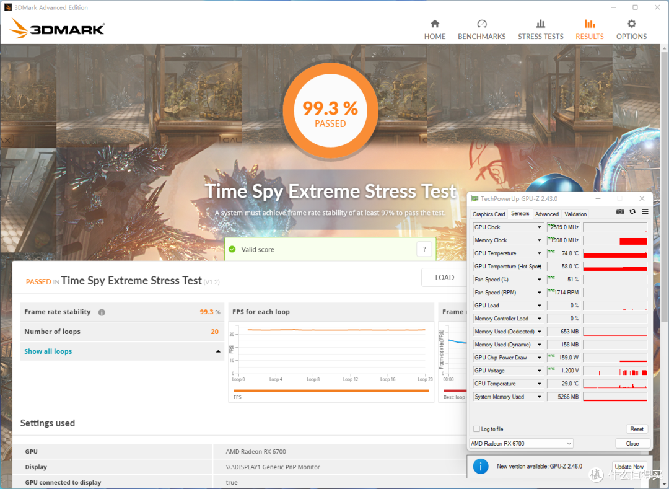Open CPU Temperature sensor dropdown
This screenshot has height=489, width=669.
pos(540,384)
